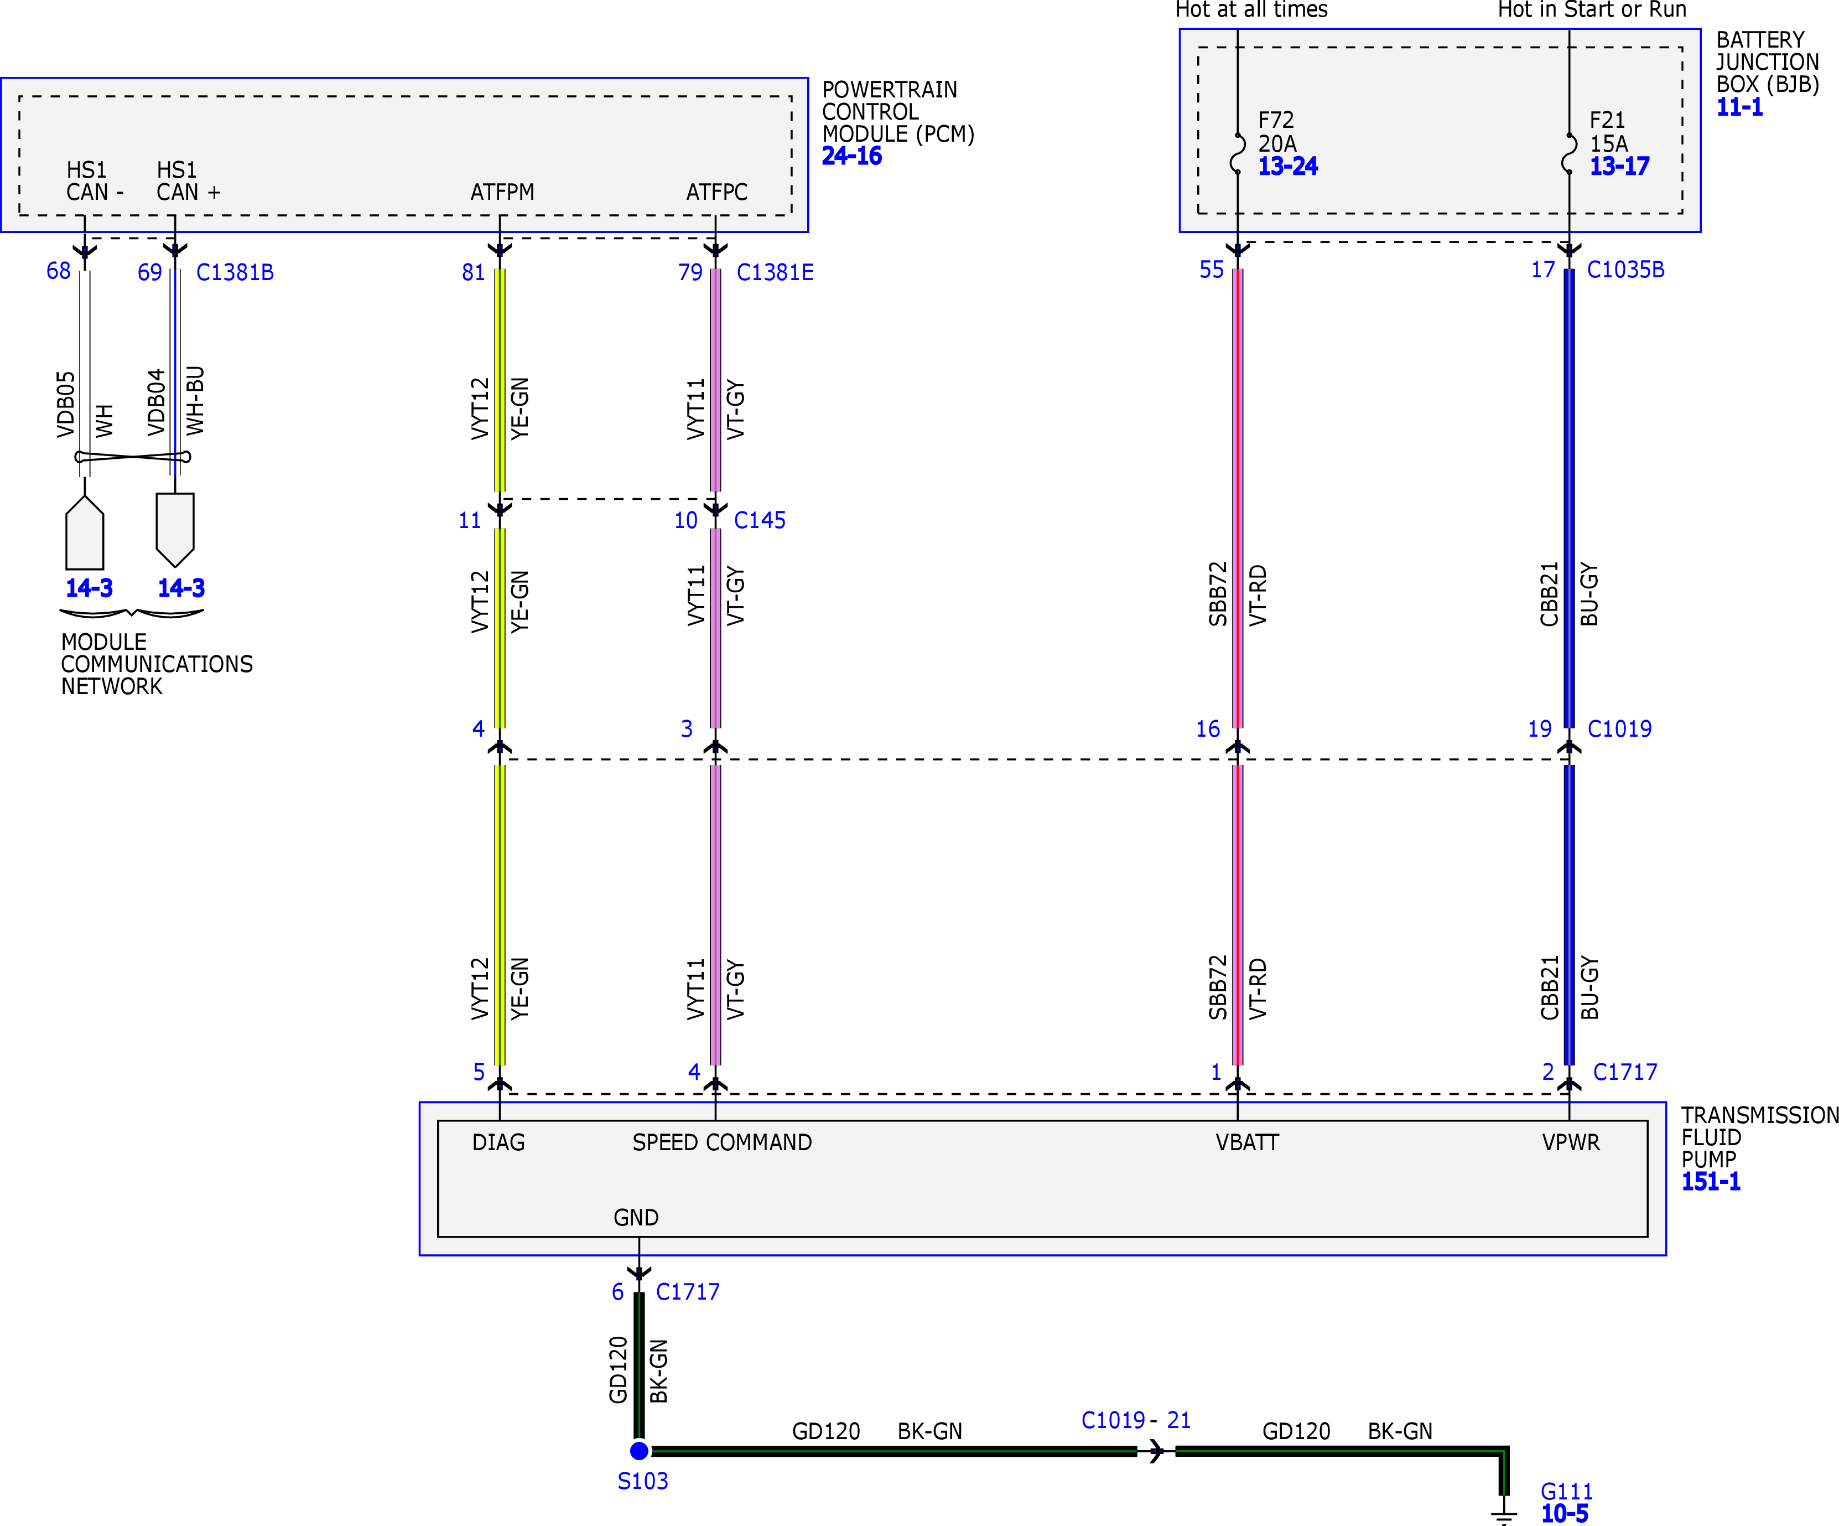Open Transmission Fluid Pump reference 151-1
The width and height of the screenshot is (1839, 1526).
pos(1710,1182)
